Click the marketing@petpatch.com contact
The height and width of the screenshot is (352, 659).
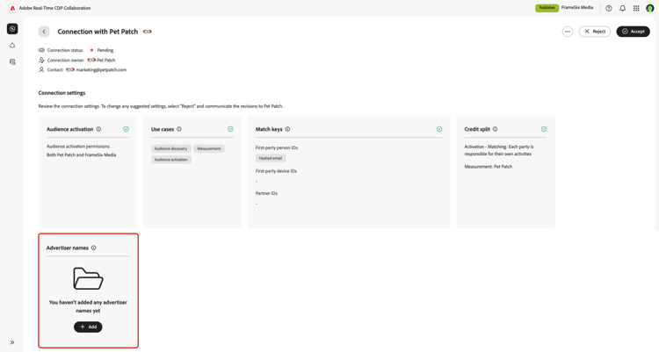point(101,69)
